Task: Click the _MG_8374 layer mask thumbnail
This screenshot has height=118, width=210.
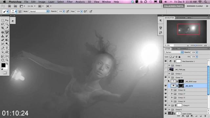Action: [181, 86]
